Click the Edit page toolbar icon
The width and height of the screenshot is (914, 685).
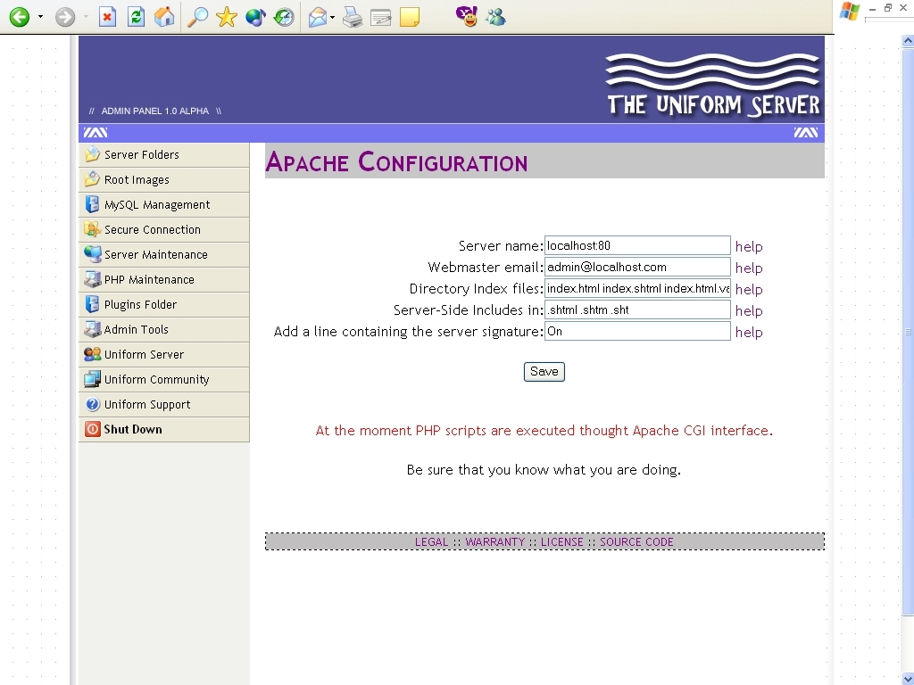pos(380,18)
